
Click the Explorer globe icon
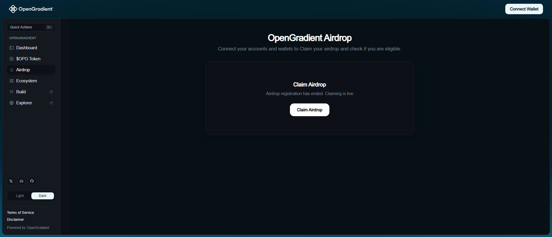click(12, 103)
